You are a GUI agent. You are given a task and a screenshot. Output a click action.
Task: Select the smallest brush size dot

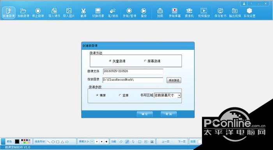(92, 142)
